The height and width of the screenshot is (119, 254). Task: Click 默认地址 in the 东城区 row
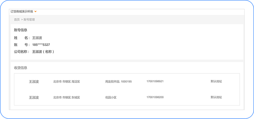[x=216, y=97]
